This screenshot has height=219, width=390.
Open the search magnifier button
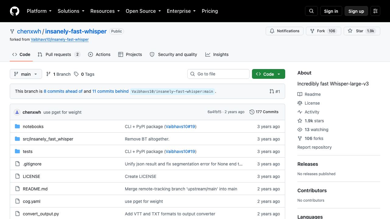[311, 11]
